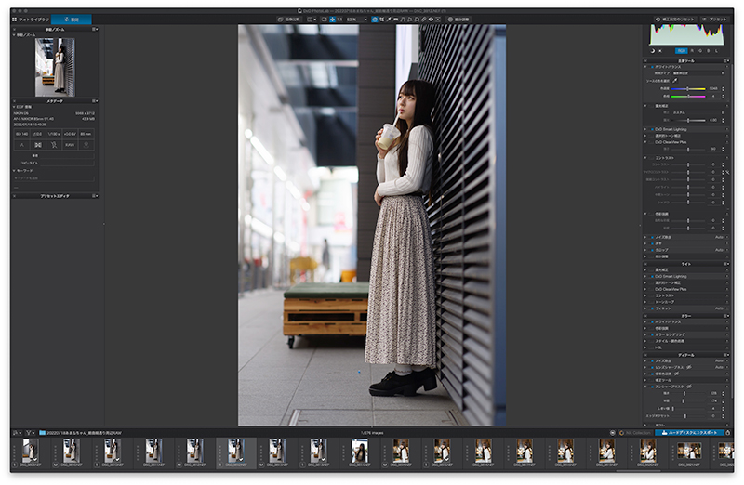Toggle the HSL correction on/off
This screenshot has height=485, width=744.
pos(652,347)
